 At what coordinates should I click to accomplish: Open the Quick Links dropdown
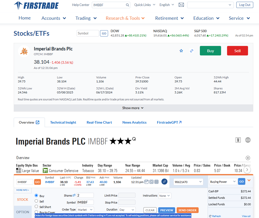[x=145, y=5]
